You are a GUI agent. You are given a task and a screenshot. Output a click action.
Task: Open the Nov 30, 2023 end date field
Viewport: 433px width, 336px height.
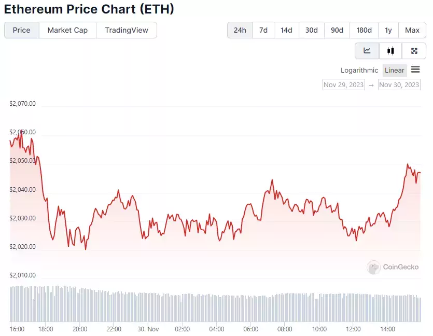[399, 85]
